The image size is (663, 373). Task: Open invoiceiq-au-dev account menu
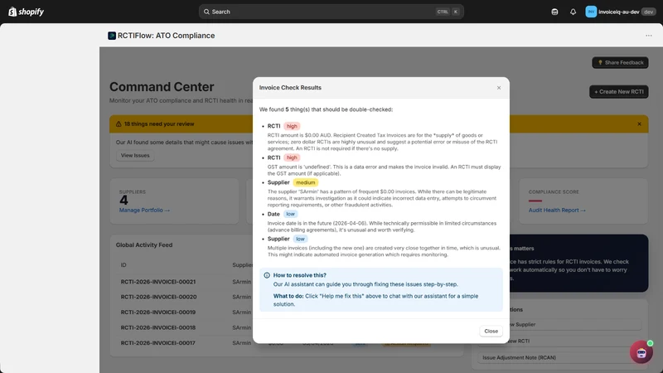(620, 12)
